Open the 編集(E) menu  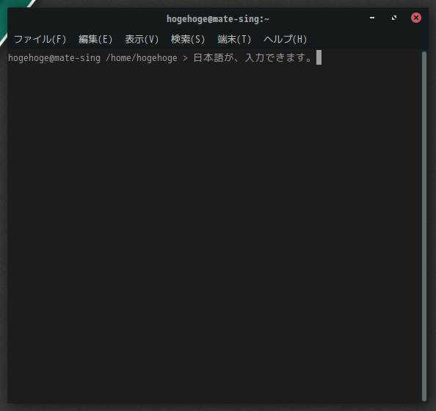click(95, 39)
